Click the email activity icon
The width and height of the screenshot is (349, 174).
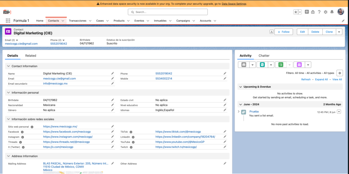[244, 65]
